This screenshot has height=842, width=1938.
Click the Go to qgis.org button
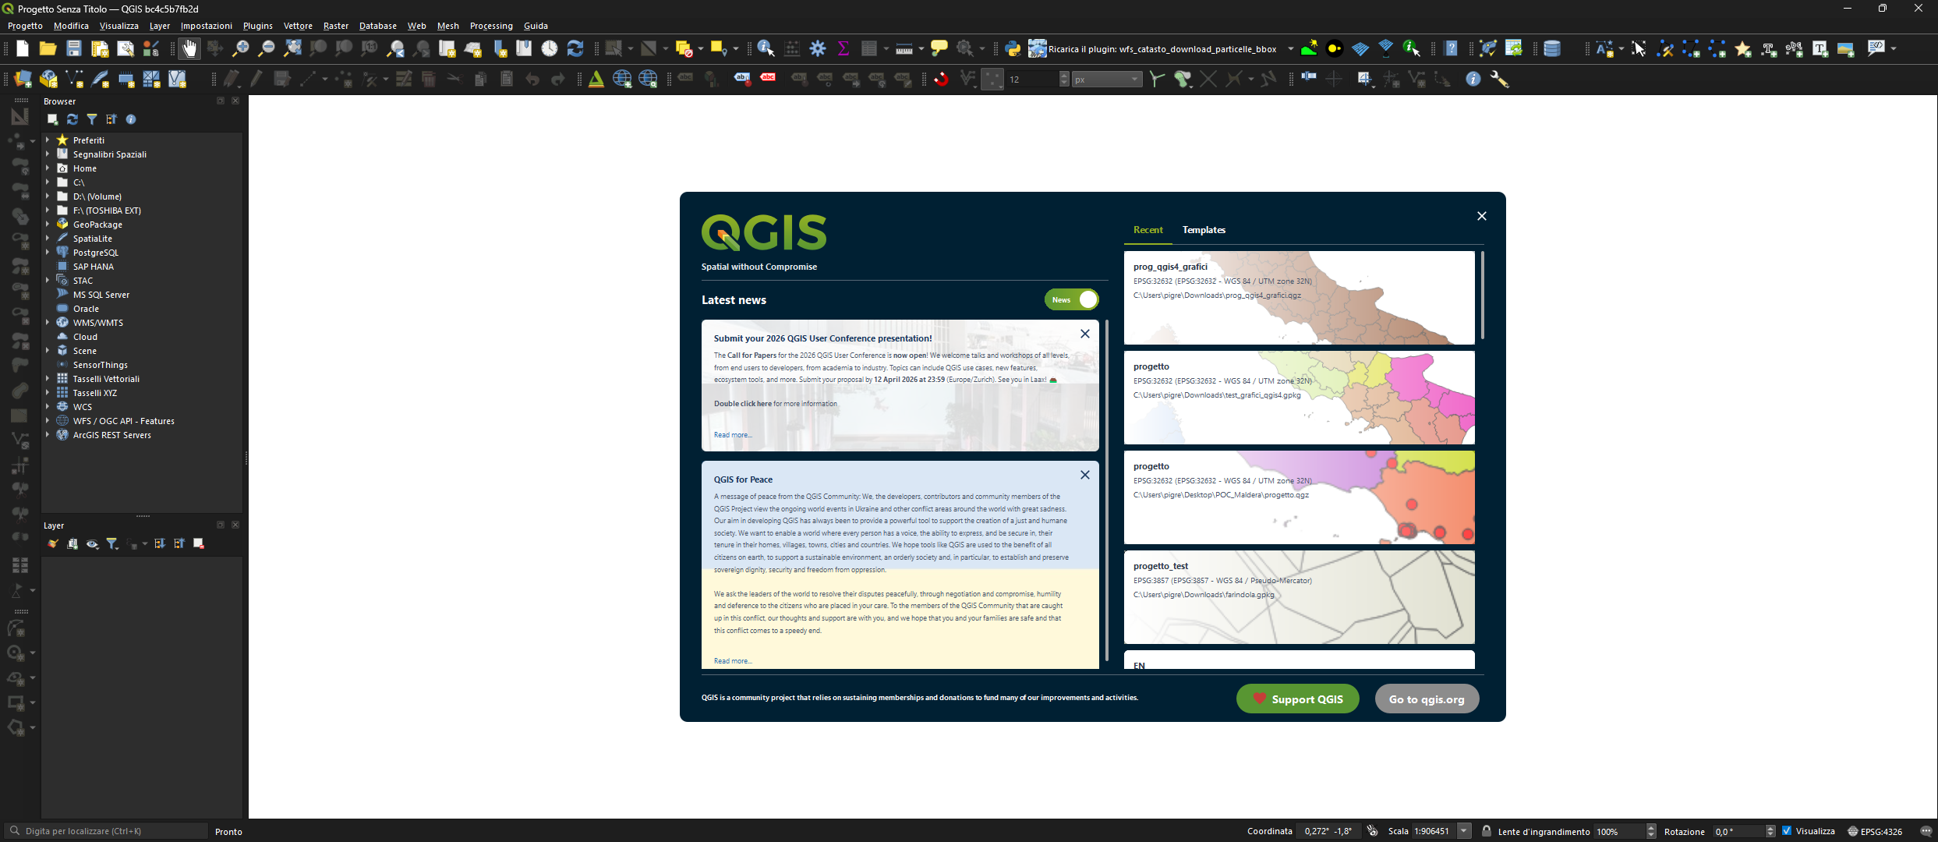point(1427,699)
